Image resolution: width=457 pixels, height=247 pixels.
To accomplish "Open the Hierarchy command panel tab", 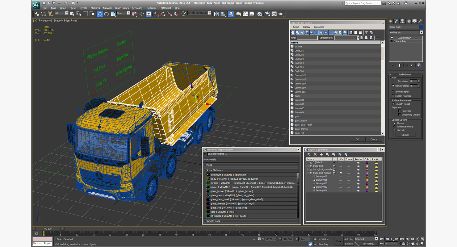I will coord(403,21).
